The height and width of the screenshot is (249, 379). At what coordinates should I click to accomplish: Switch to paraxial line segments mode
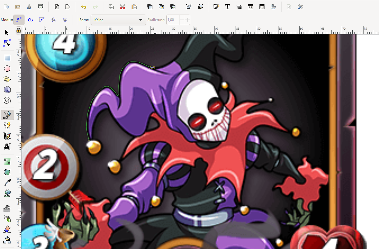pos(65,20)
